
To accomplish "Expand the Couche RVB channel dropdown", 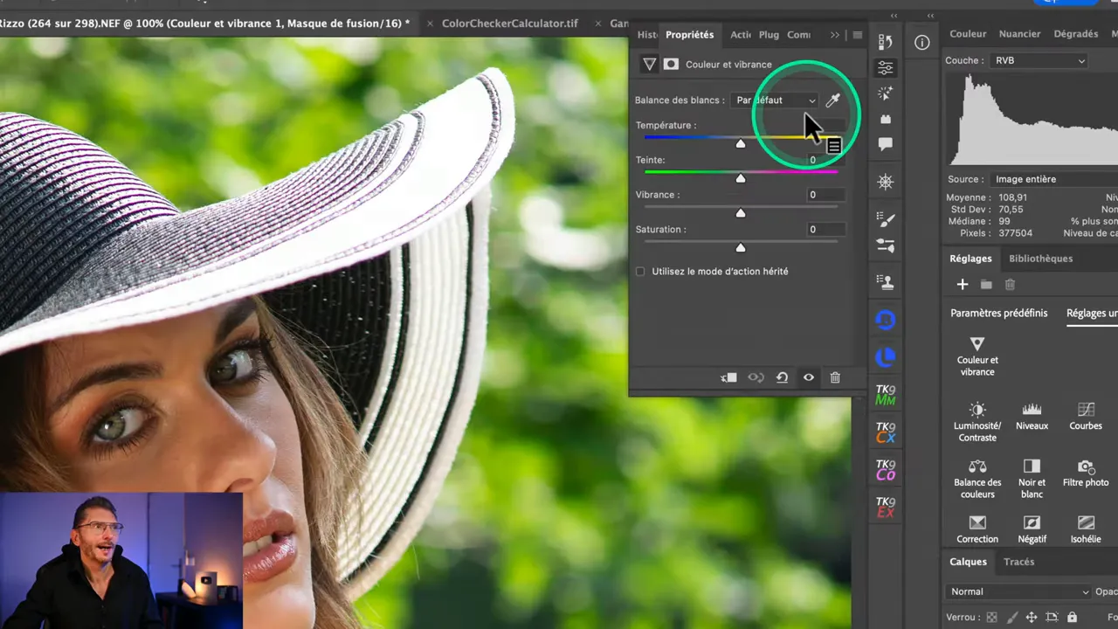I will (x=1039, y=61).
